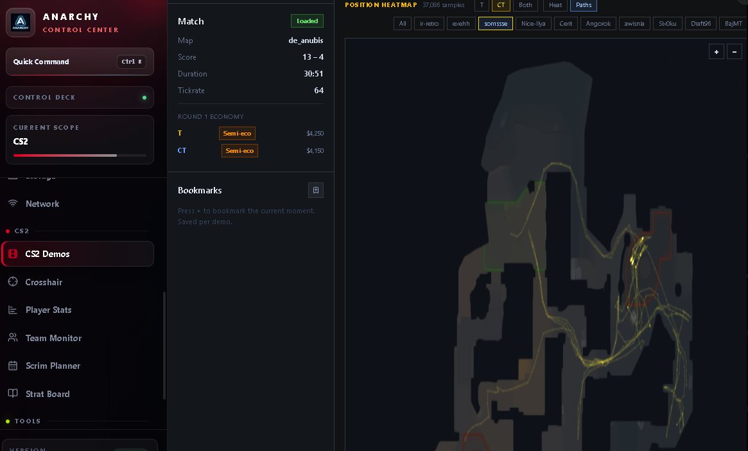
Task: Click the CT team Semi-eco badge
Action: (239, 150)
